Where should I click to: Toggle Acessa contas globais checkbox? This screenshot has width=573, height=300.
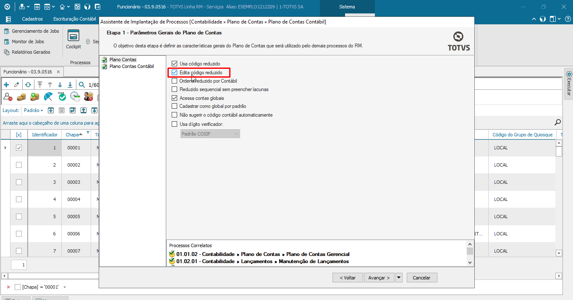click(175, 98)
